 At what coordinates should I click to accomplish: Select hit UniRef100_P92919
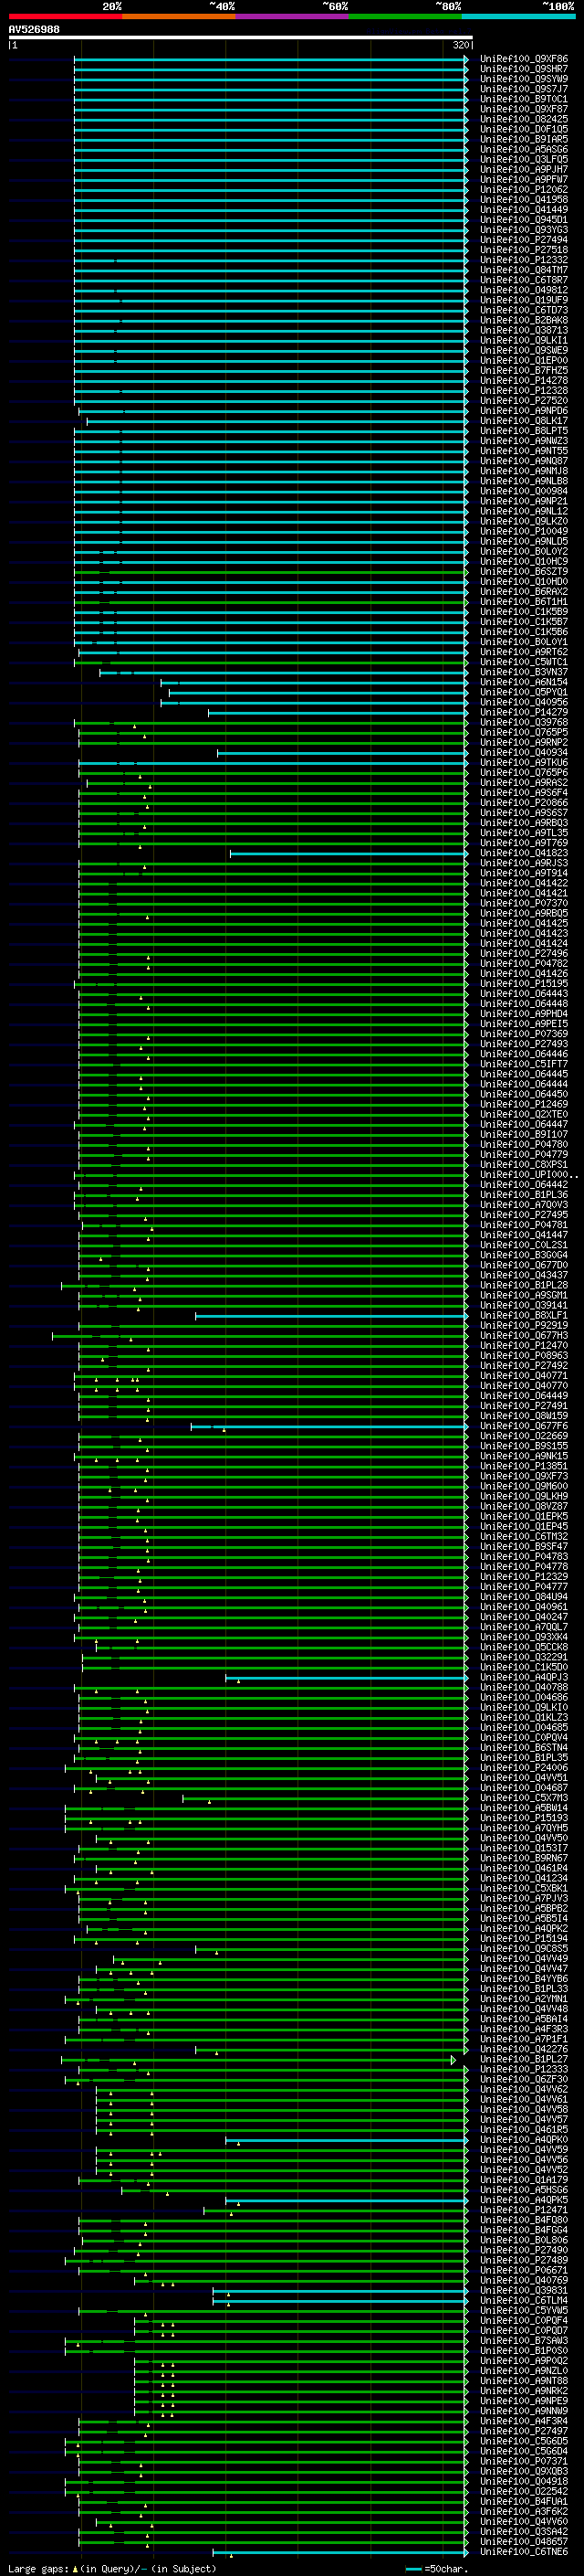tap(524, 1325)
